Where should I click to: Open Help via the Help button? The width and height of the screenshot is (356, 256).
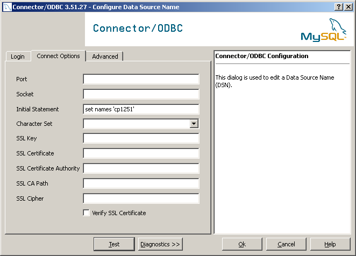point(330,244)
